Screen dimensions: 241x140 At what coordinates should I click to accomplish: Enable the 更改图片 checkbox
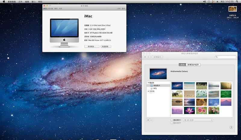pos(172,120)
